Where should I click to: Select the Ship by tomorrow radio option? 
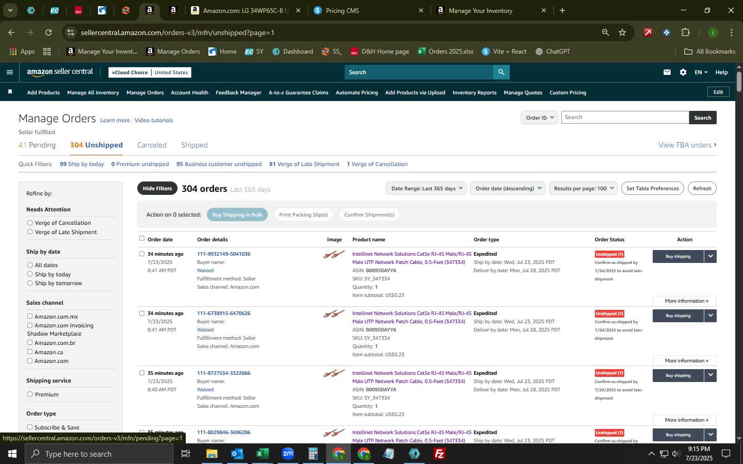coord(30,283)
